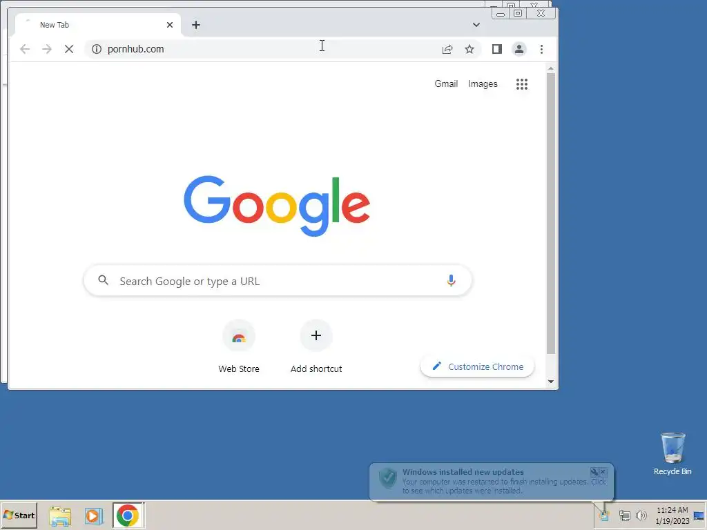Click the Windows Update tray icon
This screenshot has height=530, width=707.
click(x=604, y=515)
